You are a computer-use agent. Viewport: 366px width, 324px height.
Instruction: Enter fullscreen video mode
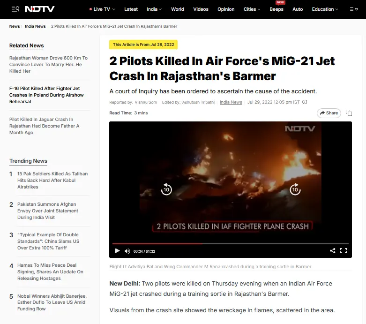click(x=344, y=251)
